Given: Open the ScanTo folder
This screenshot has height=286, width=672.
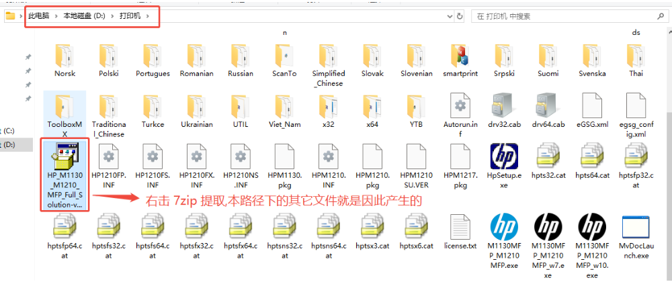Looking at the screenshot, I should [x=284, y=61].
